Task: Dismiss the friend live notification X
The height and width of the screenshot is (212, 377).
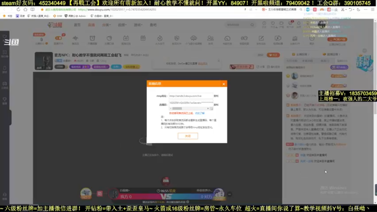Action: (x=219, y=61)
